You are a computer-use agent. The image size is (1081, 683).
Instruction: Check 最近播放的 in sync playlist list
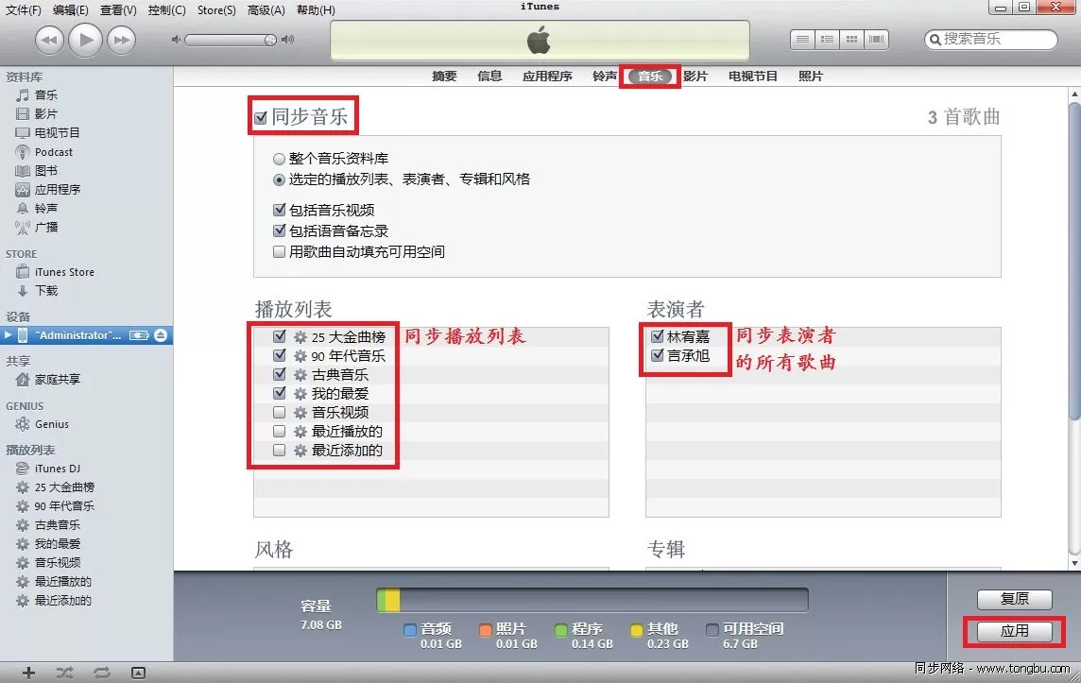(x=279, y=432)
